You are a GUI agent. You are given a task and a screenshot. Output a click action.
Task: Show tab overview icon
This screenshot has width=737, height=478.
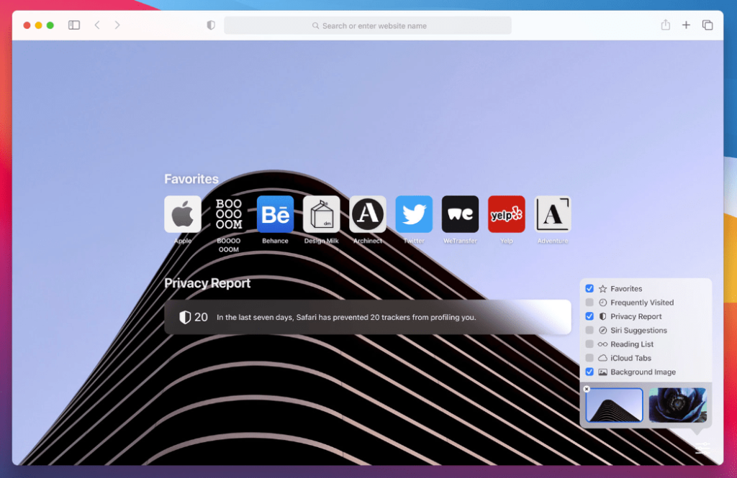pos(707,25)
